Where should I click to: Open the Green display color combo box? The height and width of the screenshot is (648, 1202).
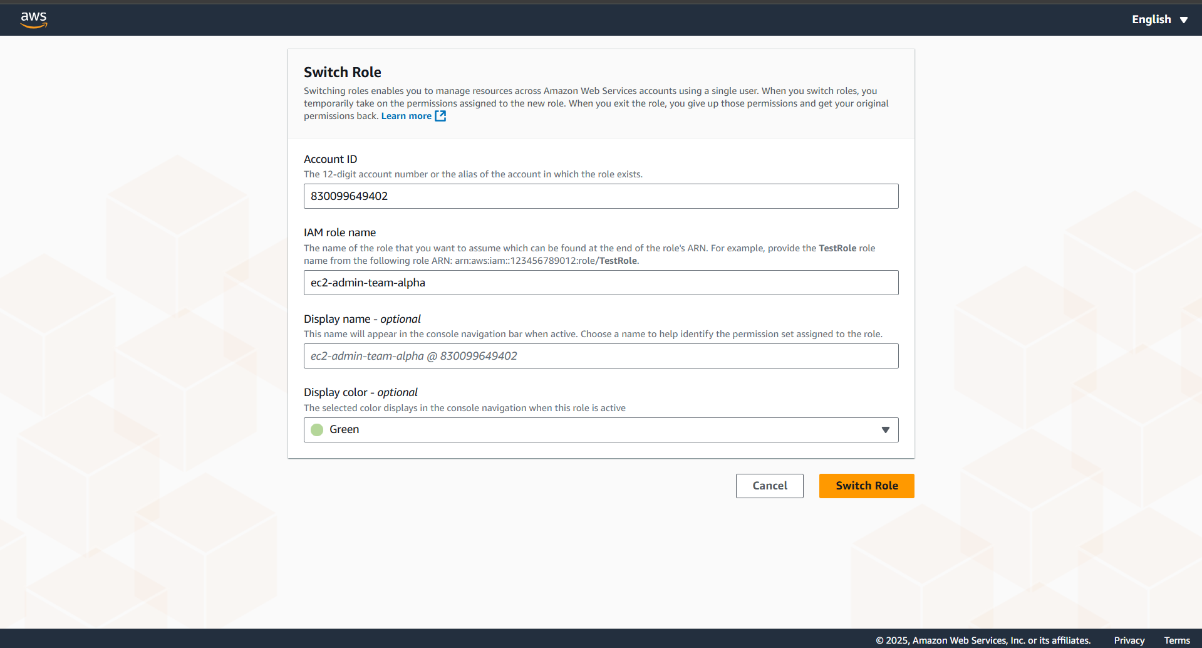(600, 430)
